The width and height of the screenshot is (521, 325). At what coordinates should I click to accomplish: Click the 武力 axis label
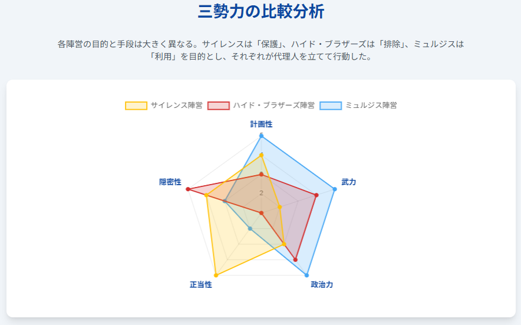click(x=348, y=182)
